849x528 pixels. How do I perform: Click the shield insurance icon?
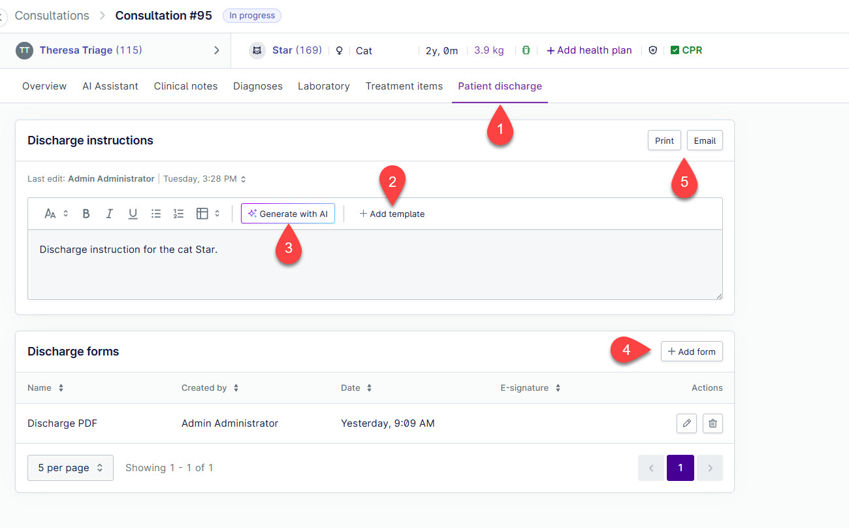[x=652, y=50]
